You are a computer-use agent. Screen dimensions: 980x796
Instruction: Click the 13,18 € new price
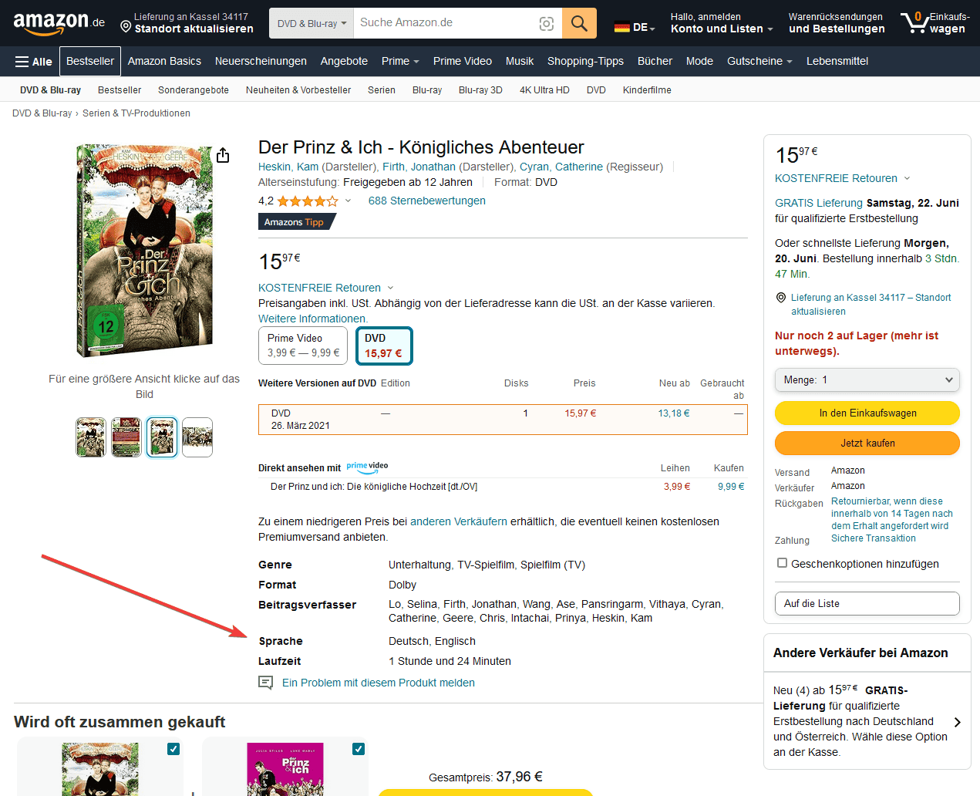[x=674, y=413]
